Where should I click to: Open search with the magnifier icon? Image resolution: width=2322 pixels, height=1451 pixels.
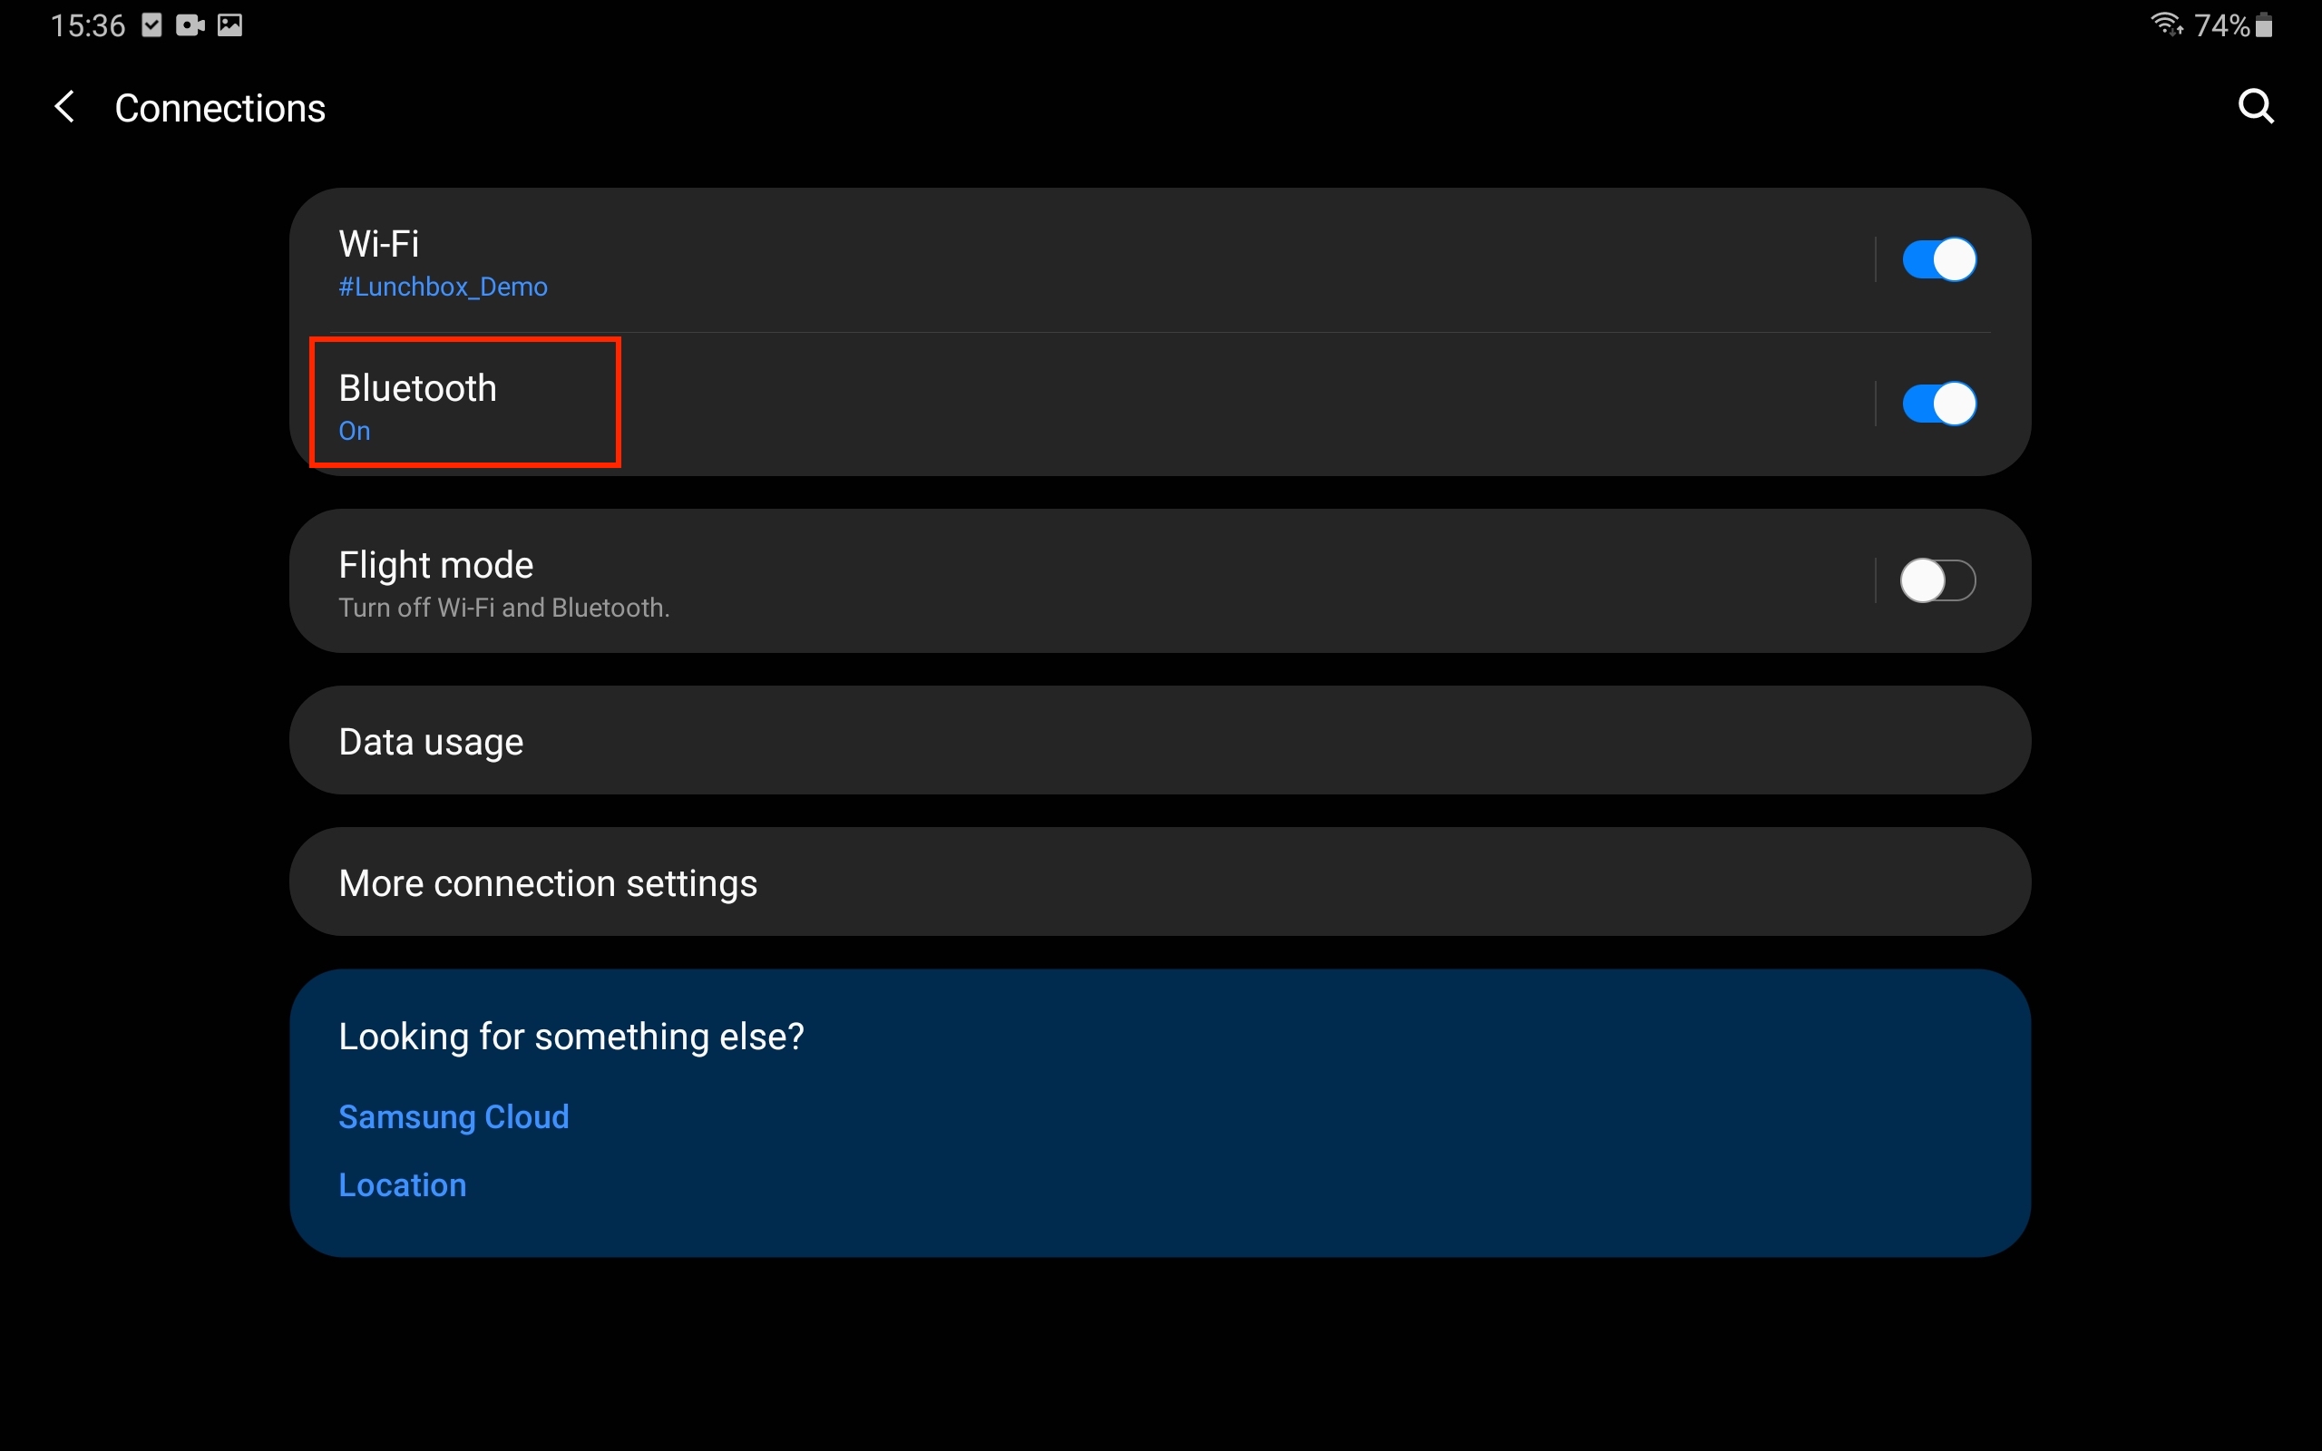point(2255,106)
